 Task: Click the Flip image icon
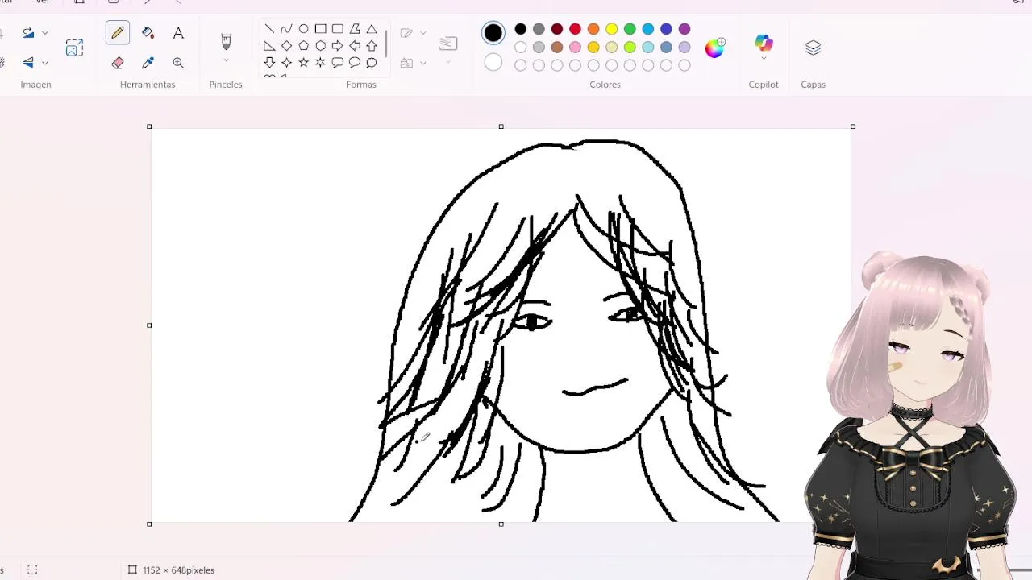[28, 63]
